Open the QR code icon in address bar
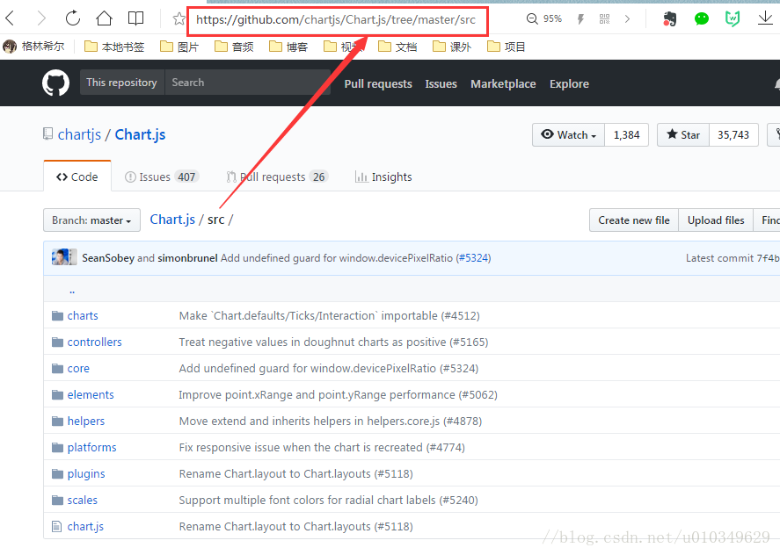The height and width of the screenshot is (555, 780). tap(604, 19)
